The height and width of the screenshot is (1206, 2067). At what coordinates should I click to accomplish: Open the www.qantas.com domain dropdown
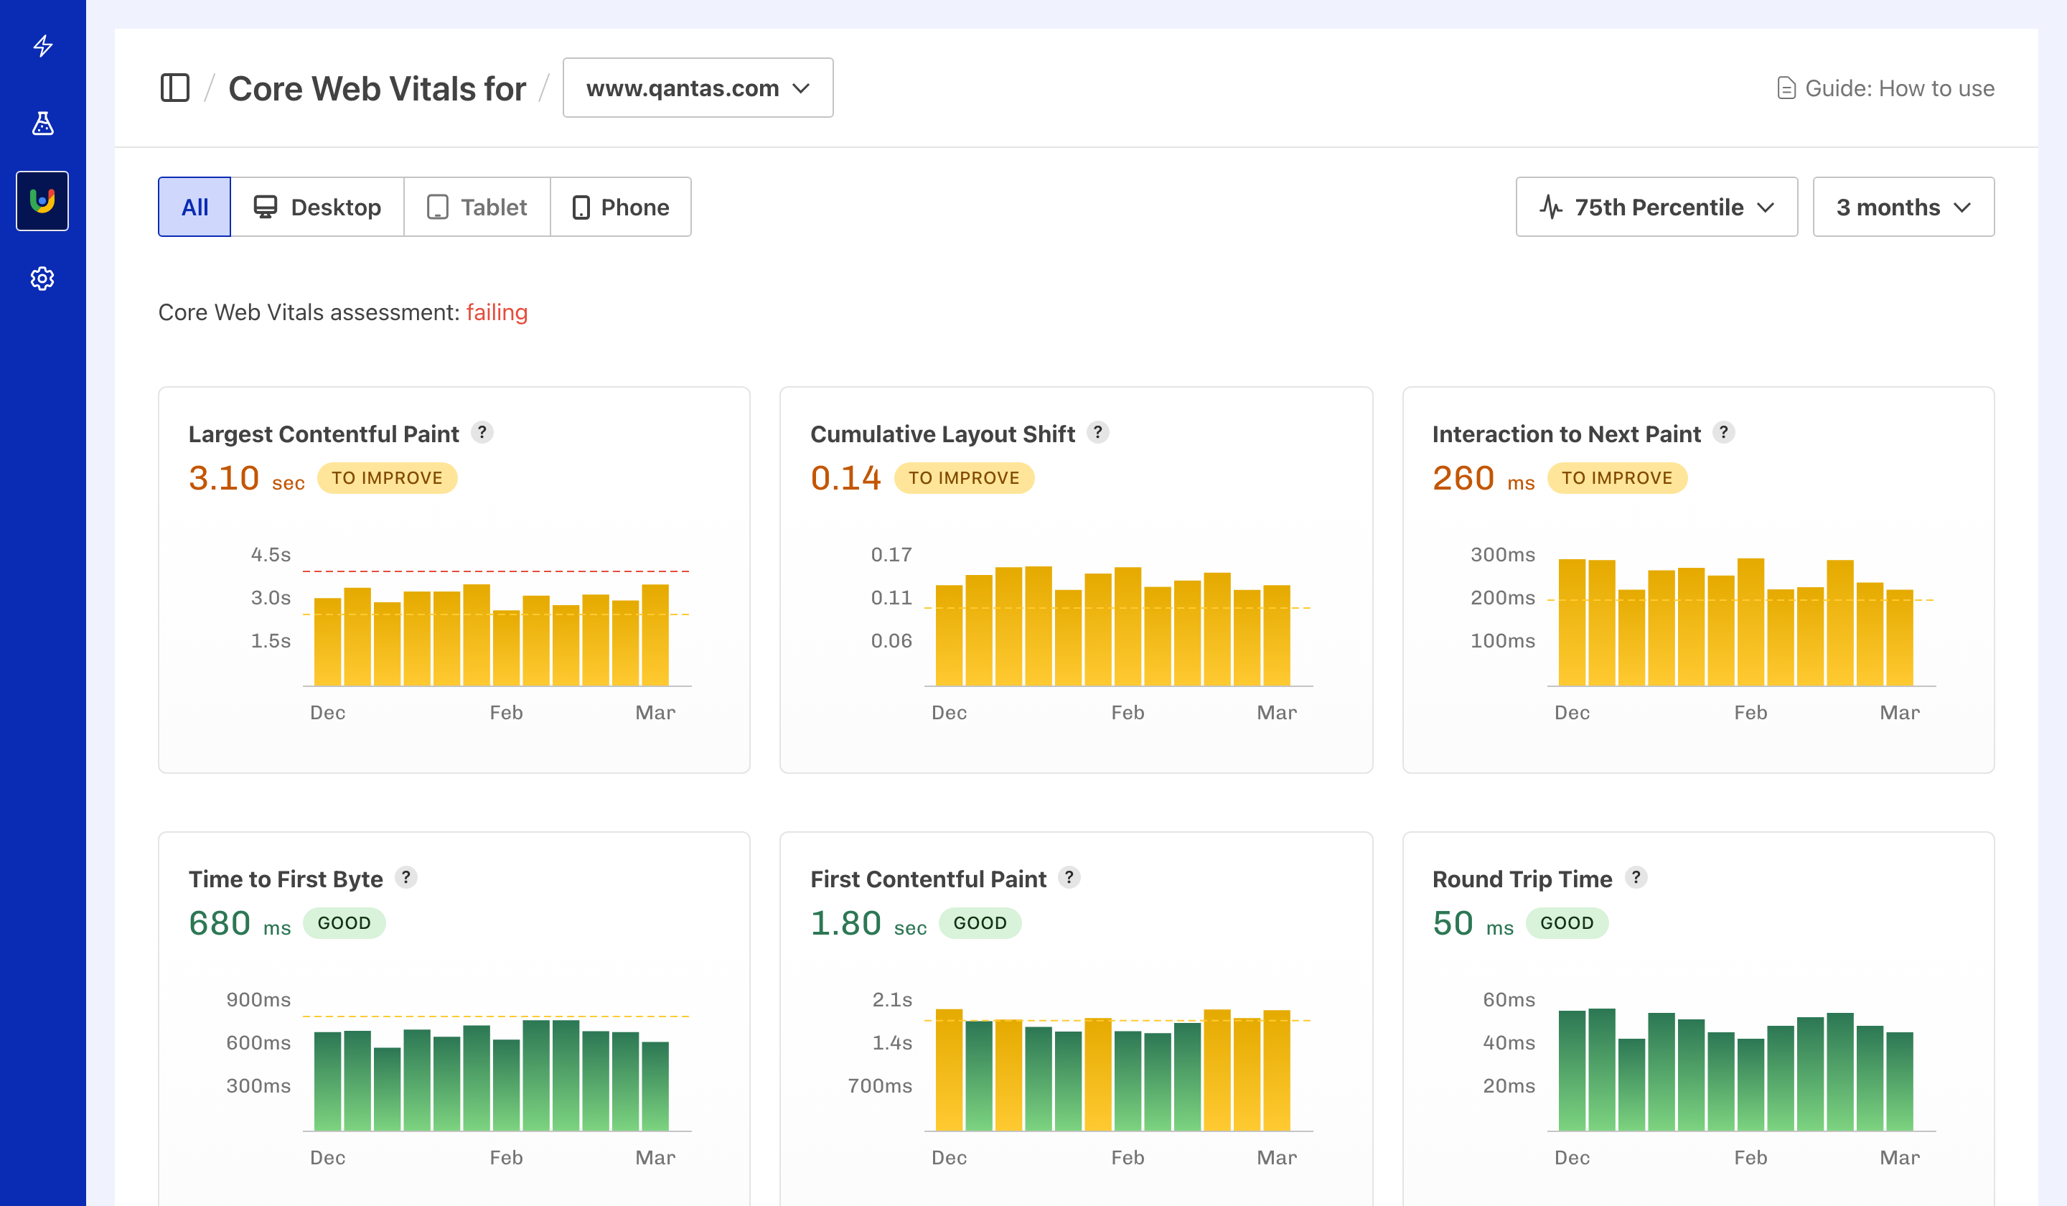697,88
